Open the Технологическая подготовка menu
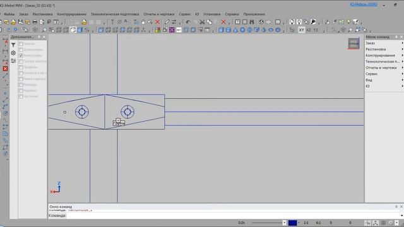This screenshot has width=404, height=227. click(115, 14)
